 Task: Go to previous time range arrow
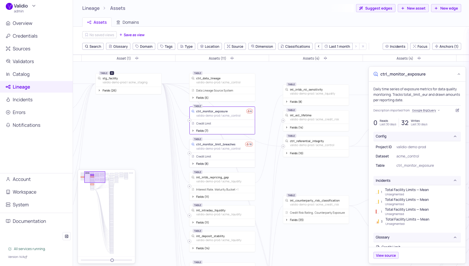318,46
